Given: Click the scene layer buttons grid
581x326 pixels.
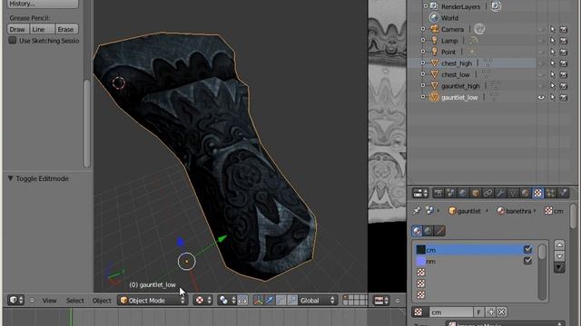Looking at the screenshot, I should click(x=355, y=300).
